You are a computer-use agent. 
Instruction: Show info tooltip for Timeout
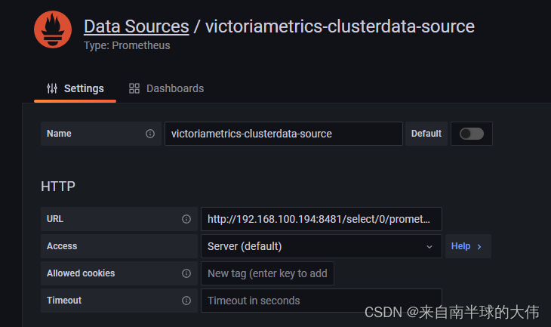pos(186,301)
